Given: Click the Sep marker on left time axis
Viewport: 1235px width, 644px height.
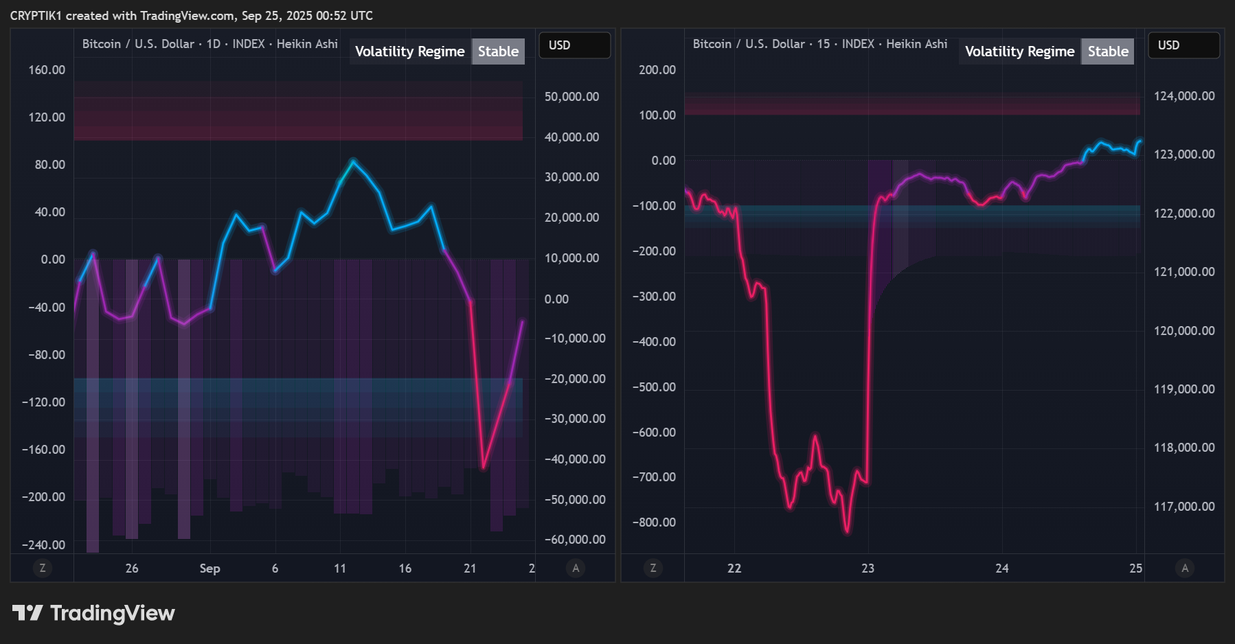Looking at the screenshot, I should [209, 568].
